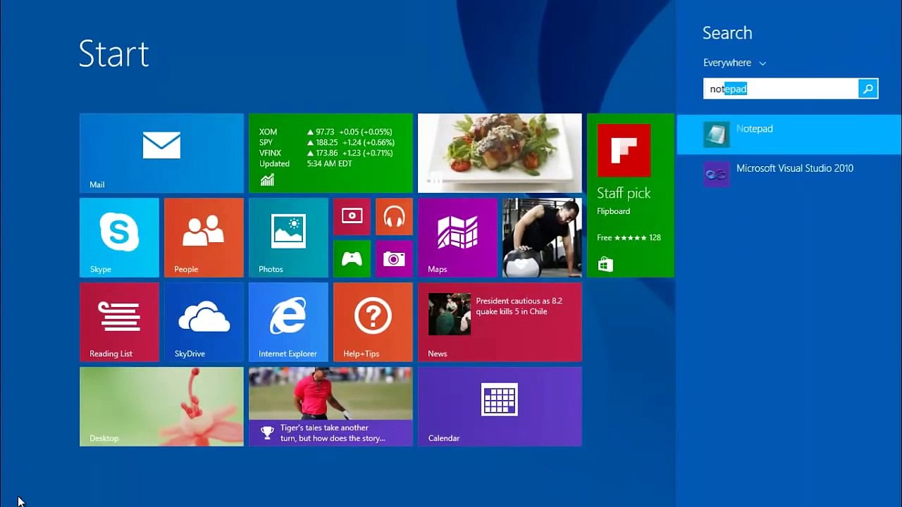Click the Store bag icon
The height and width of the screenshot is (507, 902).
(605, 264)
